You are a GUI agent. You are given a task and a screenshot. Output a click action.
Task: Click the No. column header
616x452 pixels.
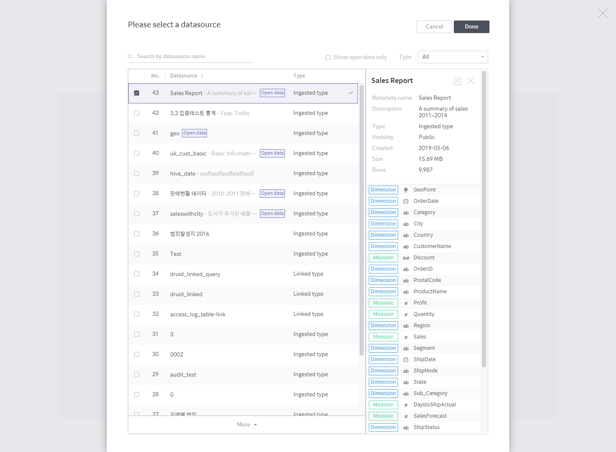pyautogui.click(x=155, y=76)
